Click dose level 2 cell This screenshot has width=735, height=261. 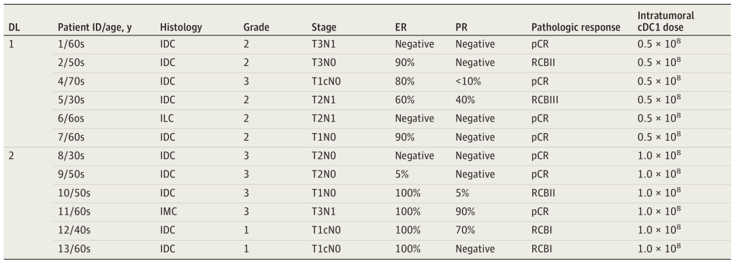(12, 156)
